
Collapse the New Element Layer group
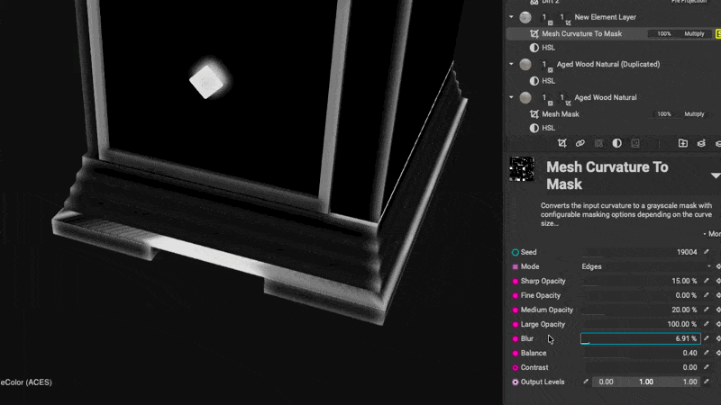512,17
